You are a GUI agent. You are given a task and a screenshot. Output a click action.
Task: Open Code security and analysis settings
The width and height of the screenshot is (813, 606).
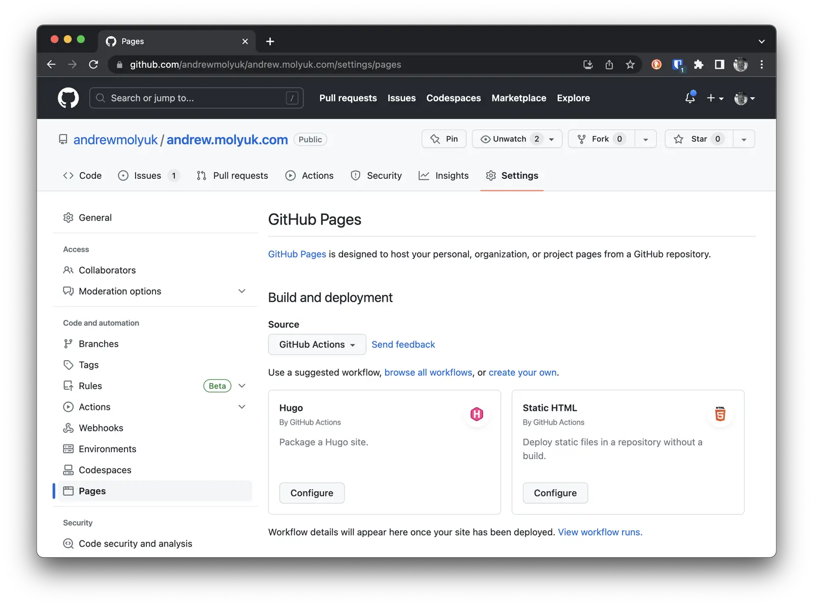coord(135,543)
